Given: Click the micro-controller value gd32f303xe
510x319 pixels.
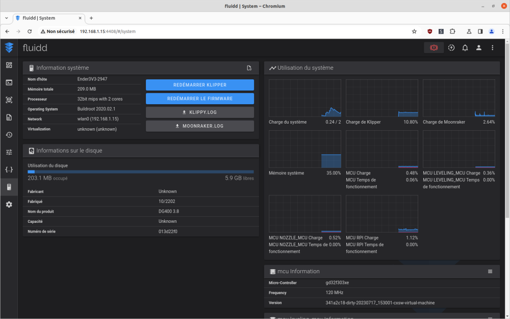Looking at the screenshot, I should click(337, 283).
